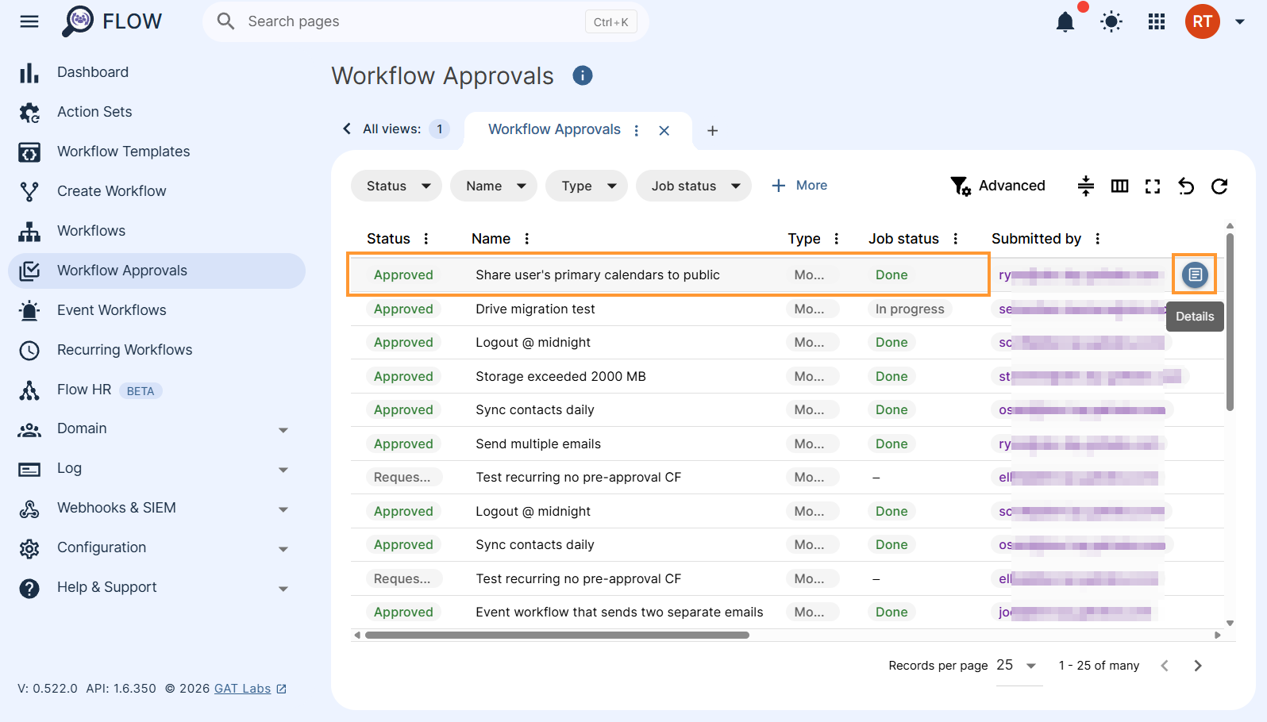Open Type column options menu
Image resolution: width=1267 pixels, height=722 pixels.
point(836,239)
